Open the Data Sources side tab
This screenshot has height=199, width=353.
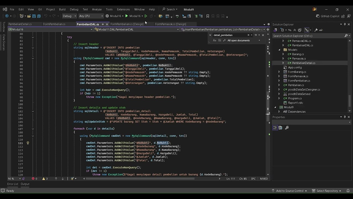tap(4, 42)
